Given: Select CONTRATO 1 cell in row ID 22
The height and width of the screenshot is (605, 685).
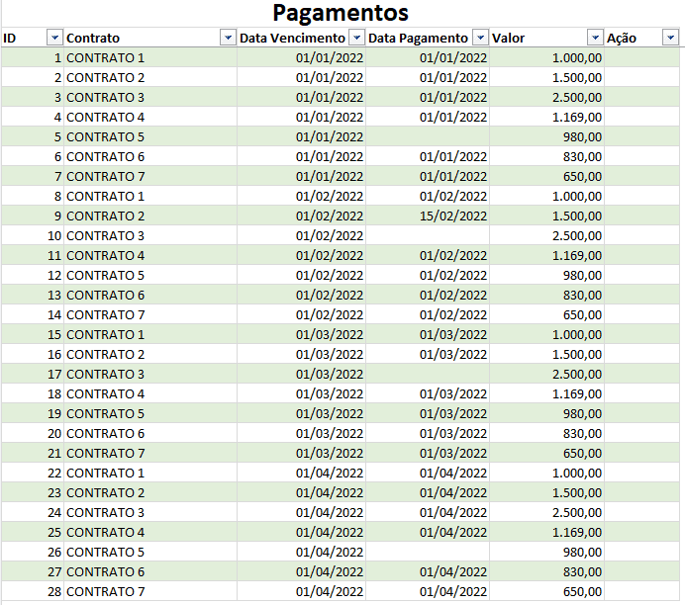Looking at the screenshot, I should [150, 473].
